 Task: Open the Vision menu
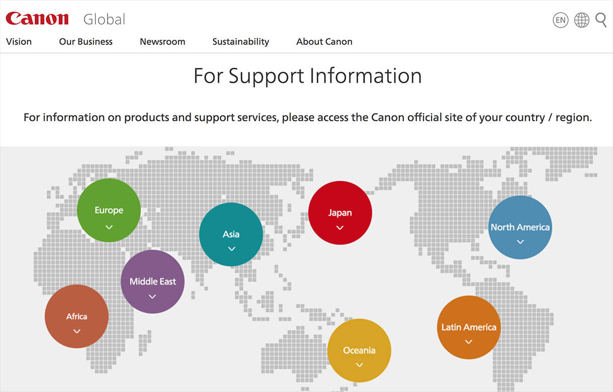(19, 42)
